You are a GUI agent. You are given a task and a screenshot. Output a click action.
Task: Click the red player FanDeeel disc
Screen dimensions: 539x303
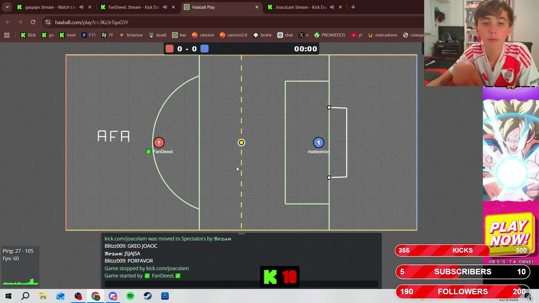tap(159, 143)
